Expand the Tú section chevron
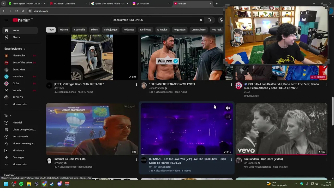 click(x=10, y=116)
